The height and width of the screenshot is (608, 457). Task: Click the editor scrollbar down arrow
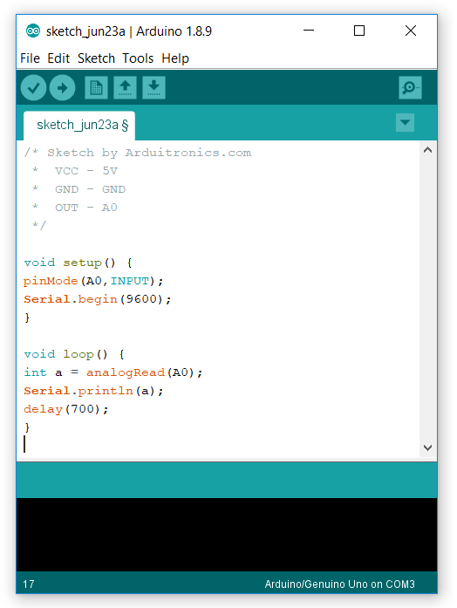[x=428, y=447]
